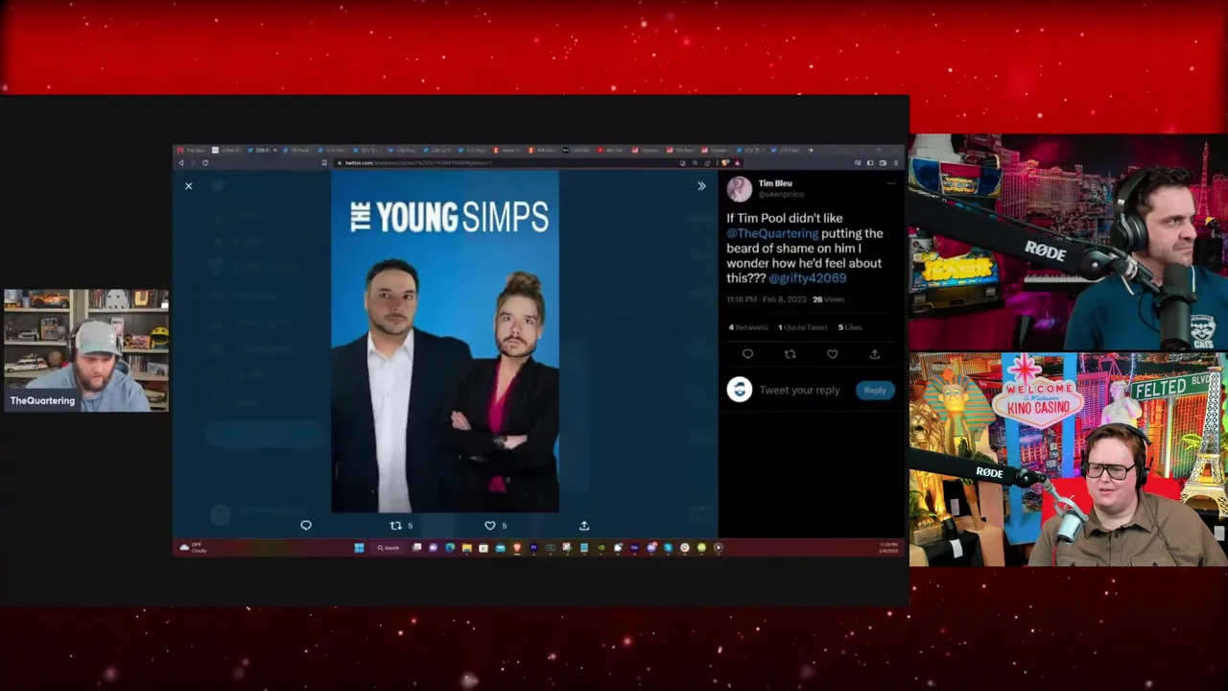The width and height of the screenshot is (1228, 691).
Task: Click the reply bubble icon under the tweet stats
Action: 747,354
